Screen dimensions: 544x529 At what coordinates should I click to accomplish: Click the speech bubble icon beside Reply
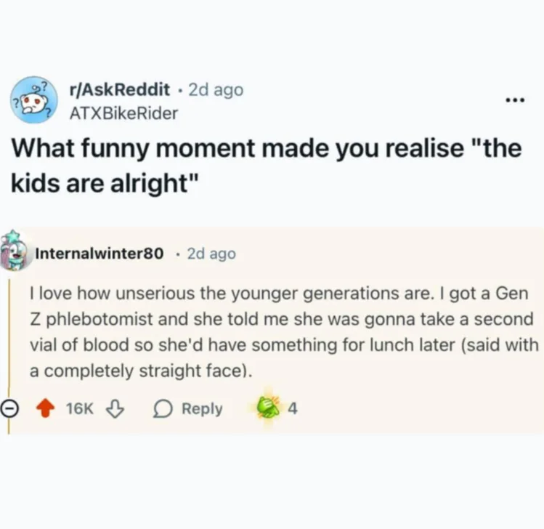click(x=162, y=409)
